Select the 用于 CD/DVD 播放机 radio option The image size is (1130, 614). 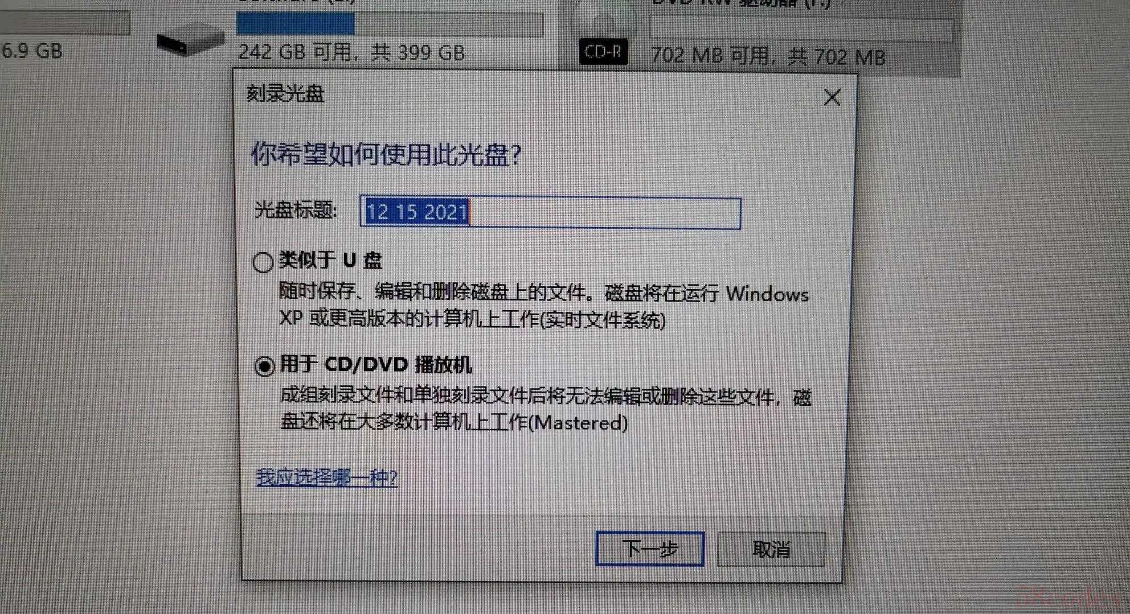265,366
